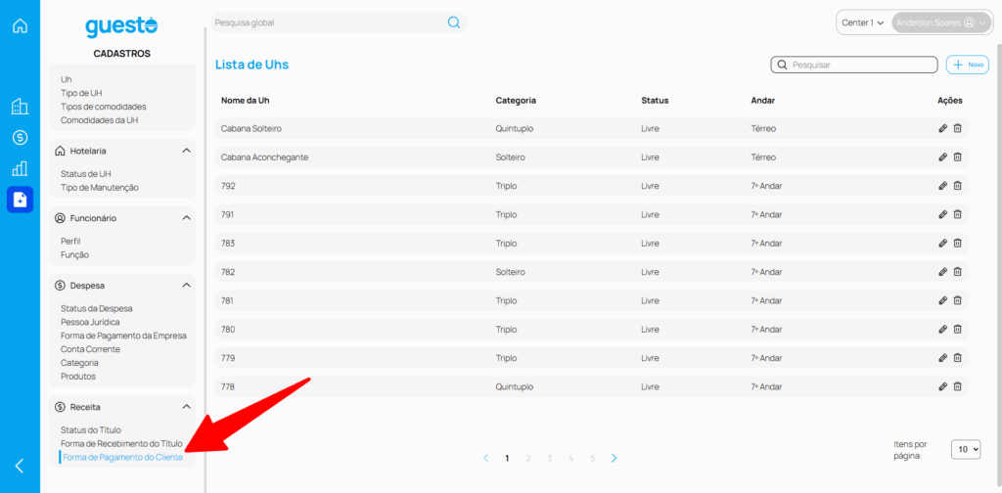
Task: Collapse the Despesa section
Action: [186, 286]
